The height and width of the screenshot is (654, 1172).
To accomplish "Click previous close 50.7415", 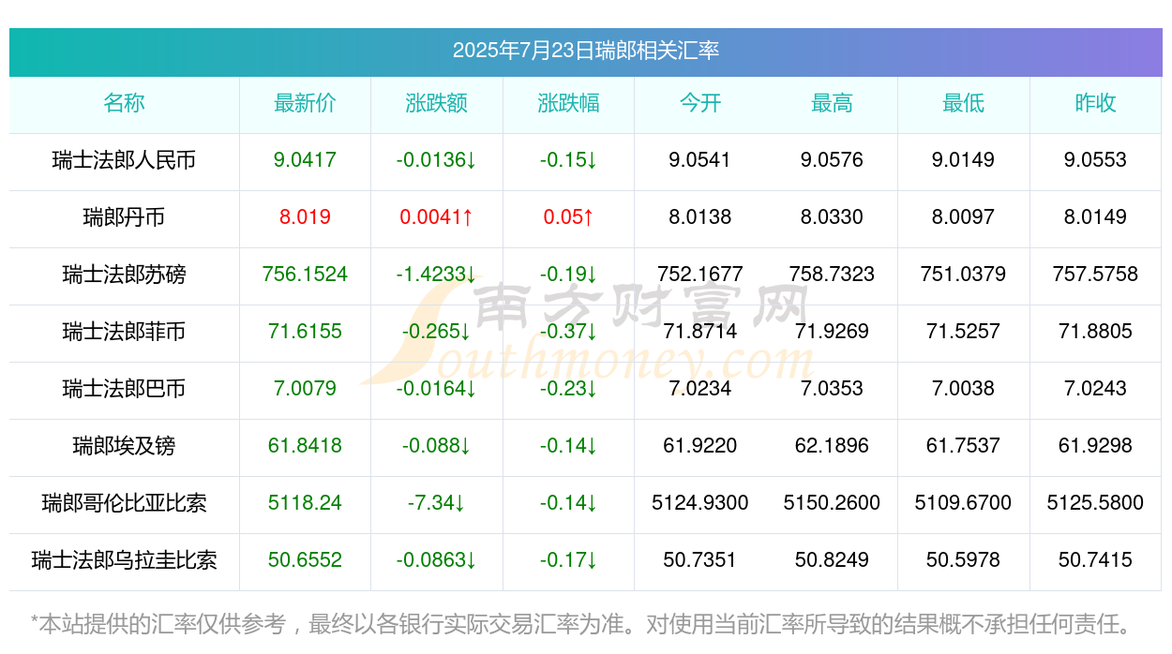I will [1095, 560].
